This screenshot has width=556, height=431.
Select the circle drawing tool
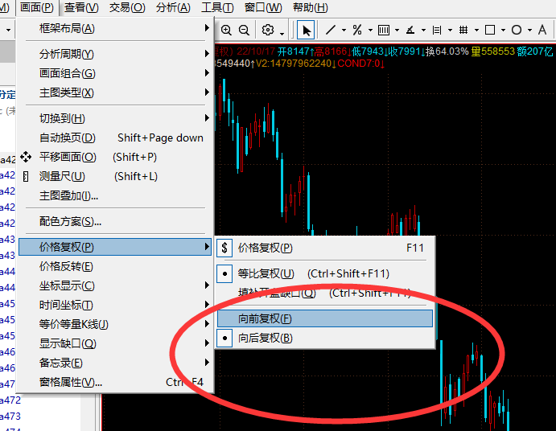coord(517,30)
